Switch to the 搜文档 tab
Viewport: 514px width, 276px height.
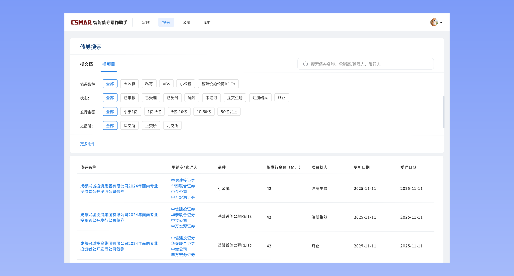pos(86,64)
